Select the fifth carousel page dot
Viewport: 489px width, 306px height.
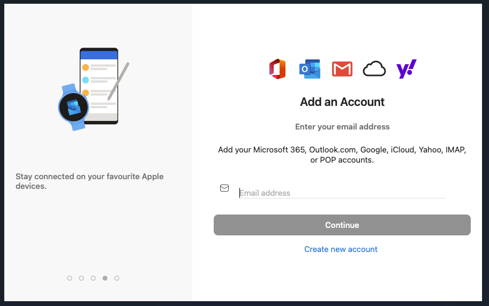[x=117, y=278]
